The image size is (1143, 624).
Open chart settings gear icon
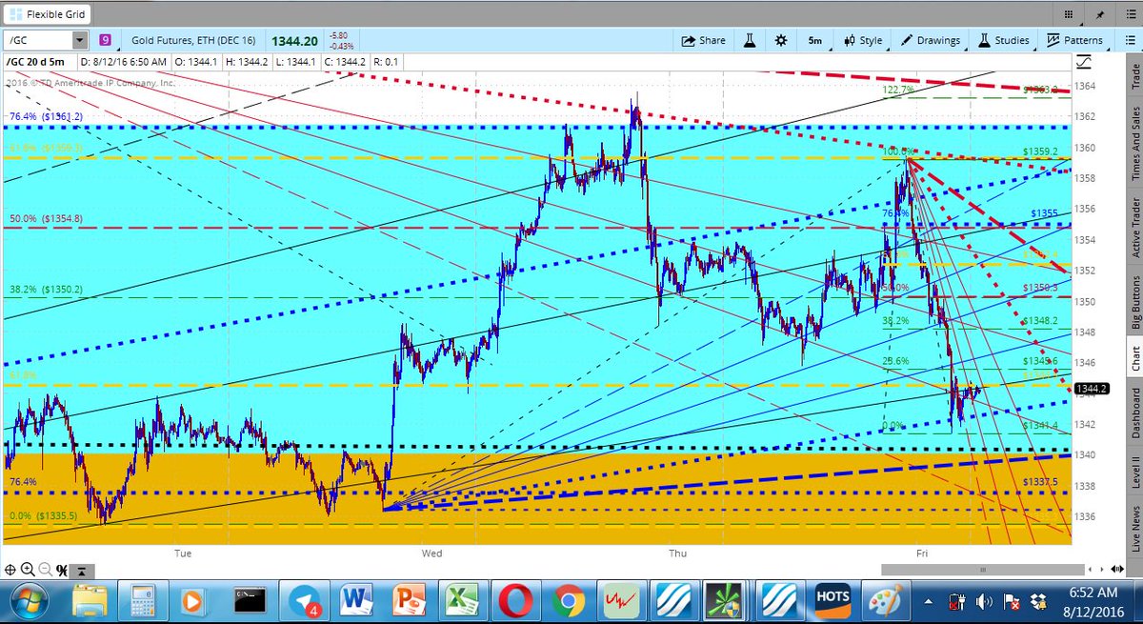(x=781, y=40)
